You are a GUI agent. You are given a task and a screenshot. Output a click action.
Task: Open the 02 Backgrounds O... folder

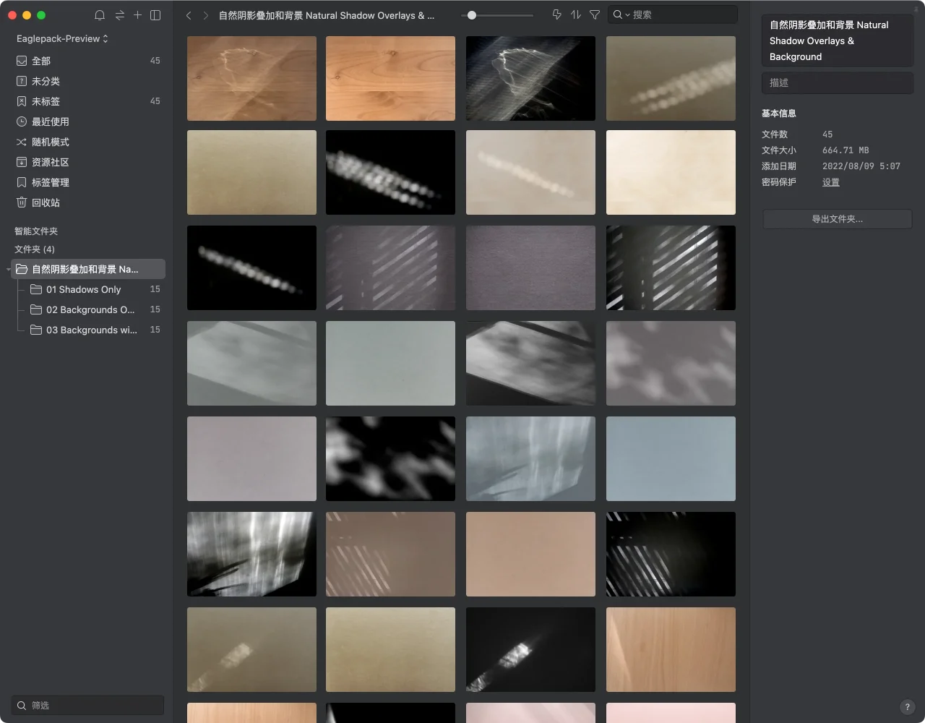click(x=95, y=309)
